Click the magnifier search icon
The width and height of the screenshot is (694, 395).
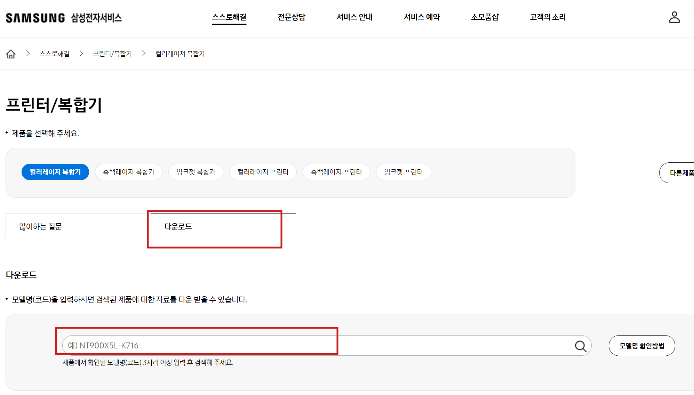coord(580,346)
